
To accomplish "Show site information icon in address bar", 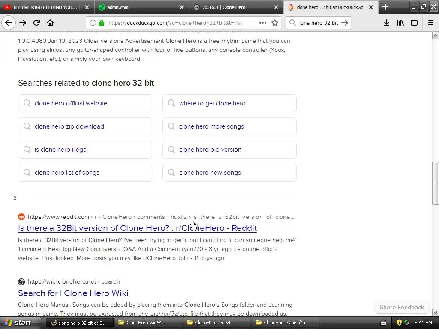I will point(93,23).
